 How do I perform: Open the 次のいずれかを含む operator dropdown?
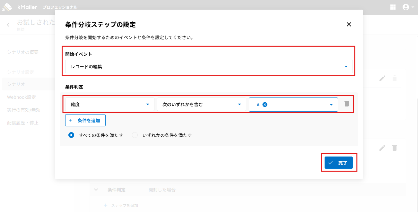[x=201, y=105]
